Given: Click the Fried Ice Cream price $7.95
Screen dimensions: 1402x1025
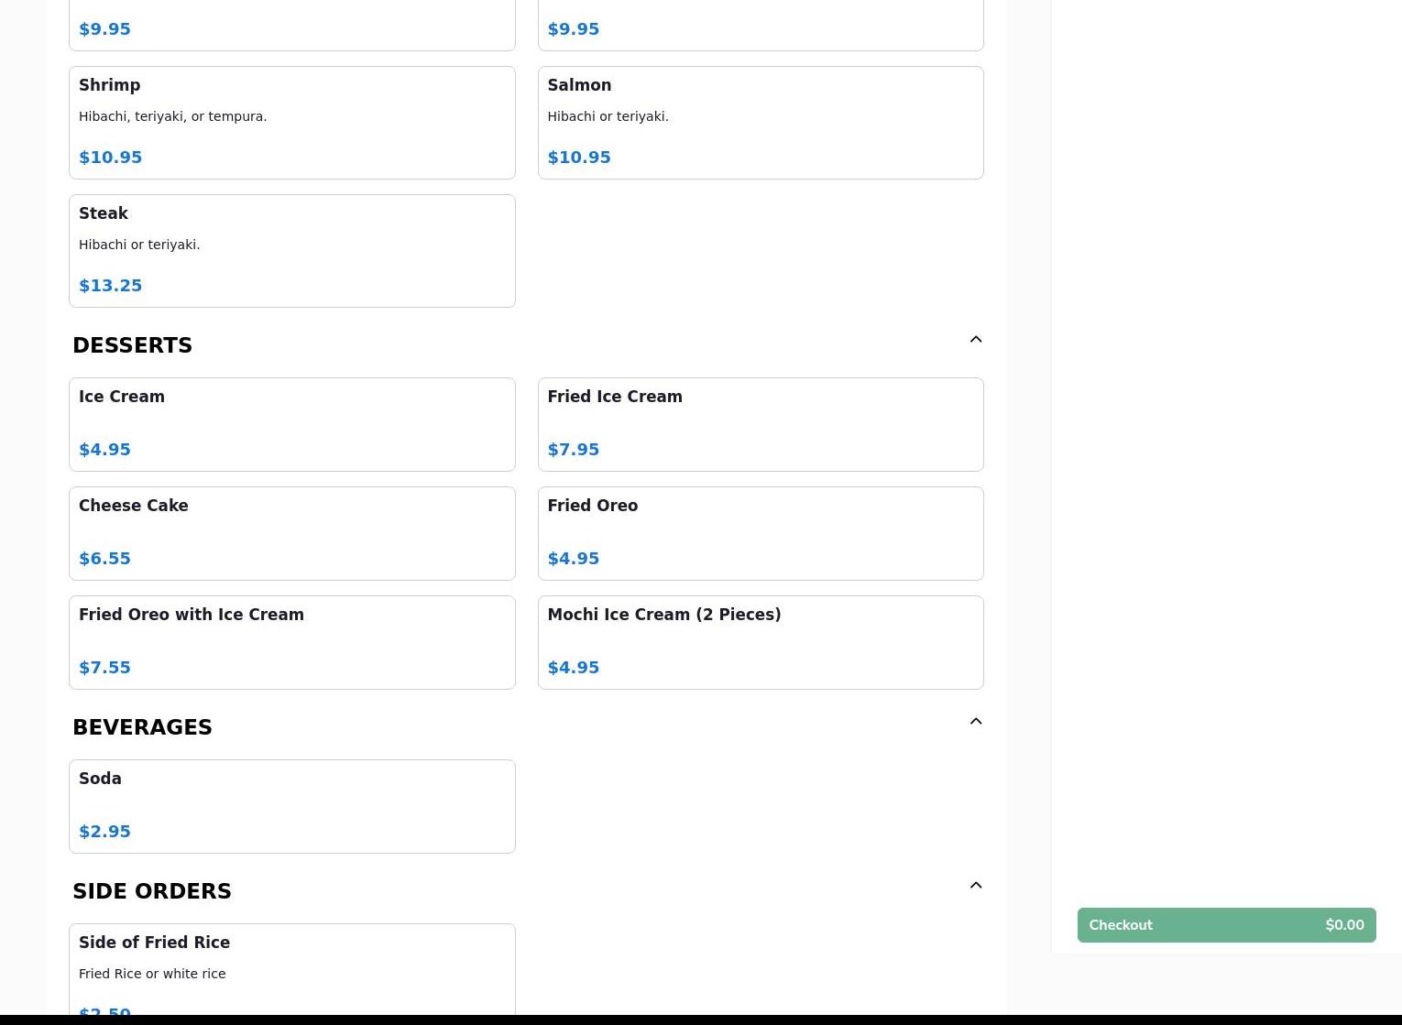Looking at the screenshot, I should (574, 450).
